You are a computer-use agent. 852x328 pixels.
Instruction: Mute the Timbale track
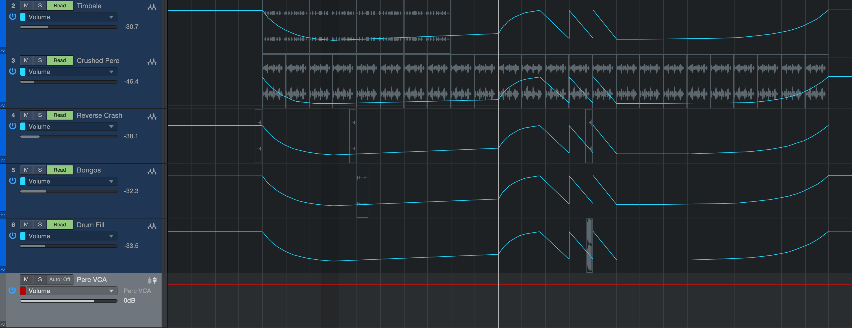pos(27,6)
